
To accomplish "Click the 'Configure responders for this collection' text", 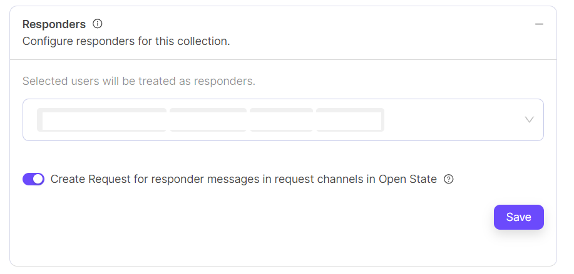I will click(126, 42).
